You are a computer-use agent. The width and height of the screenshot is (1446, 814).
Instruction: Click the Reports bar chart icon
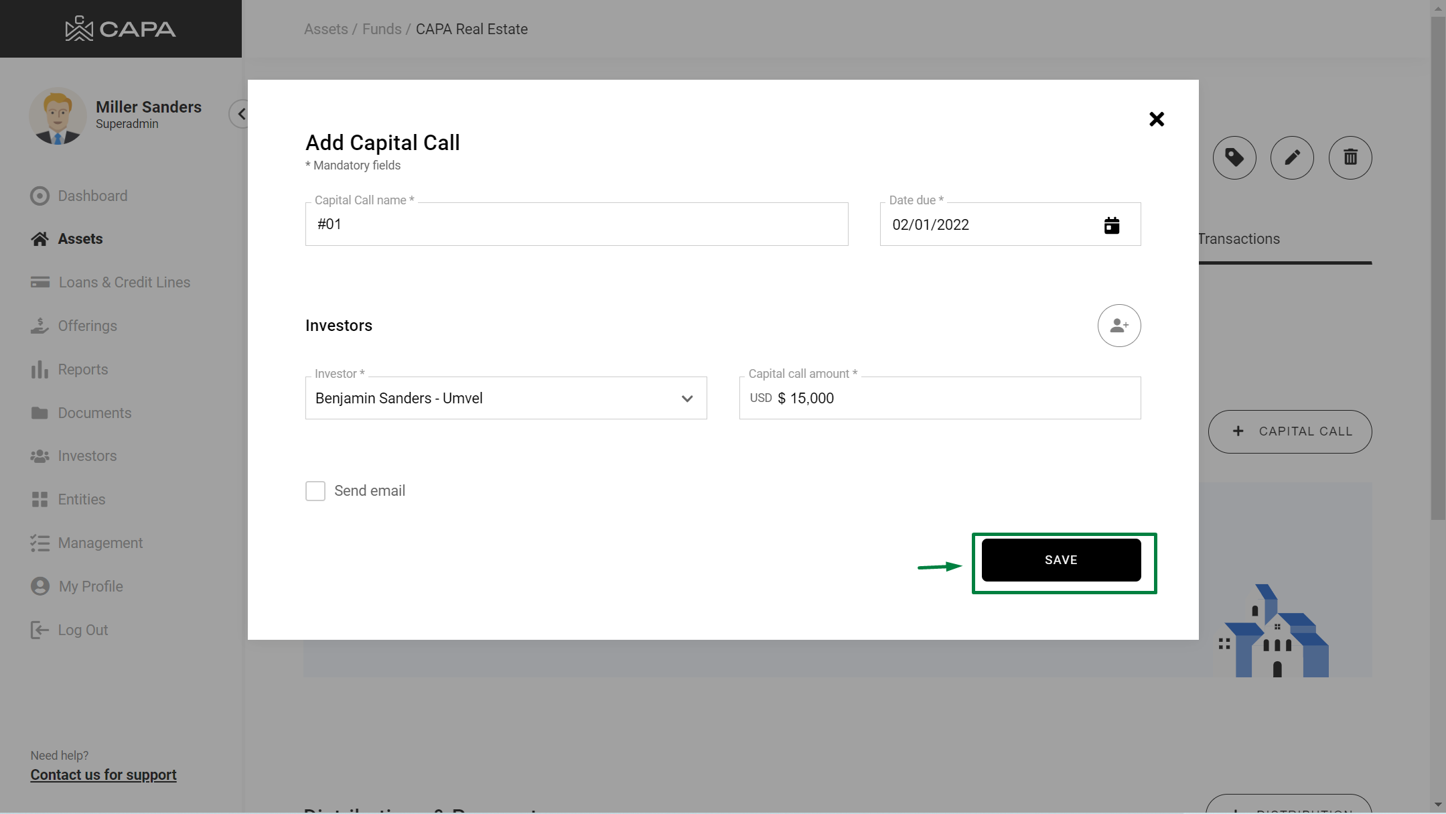pos(40,369)
